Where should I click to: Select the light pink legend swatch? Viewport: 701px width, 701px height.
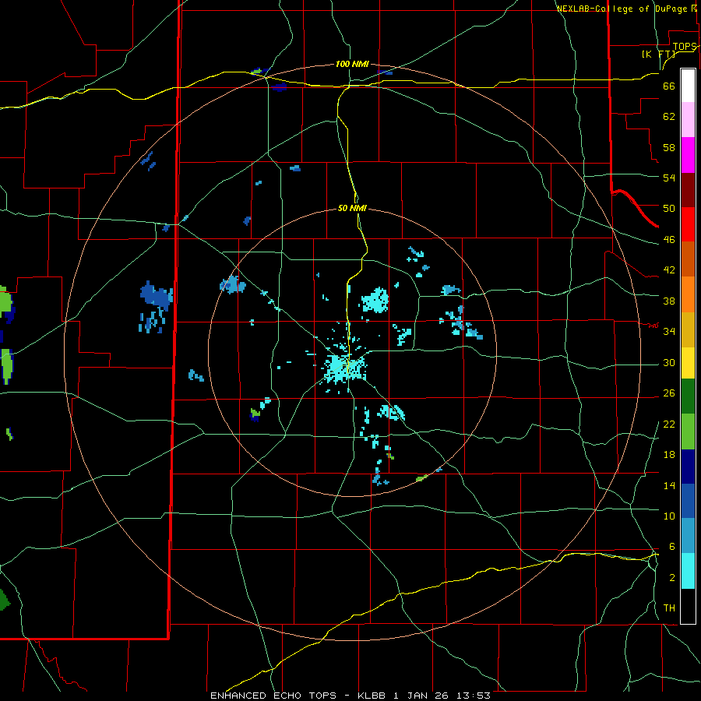pyautogui.click(x=688, y=120)
